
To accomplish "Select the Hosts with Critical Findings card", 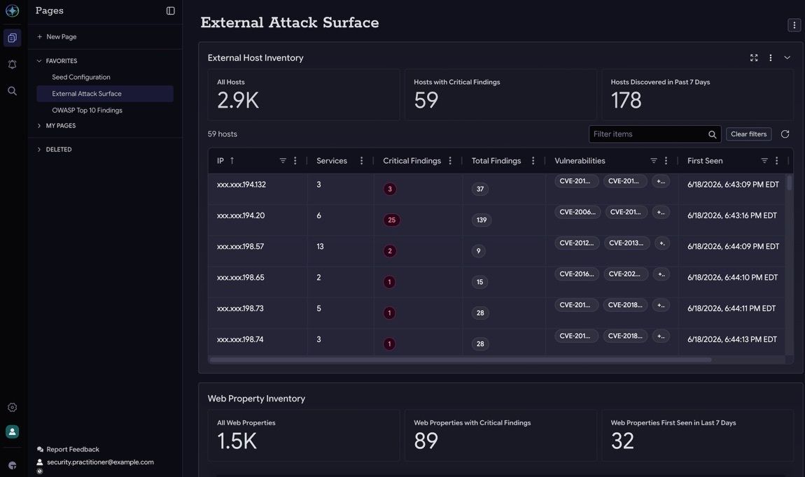I will click(x=500, y=95).
